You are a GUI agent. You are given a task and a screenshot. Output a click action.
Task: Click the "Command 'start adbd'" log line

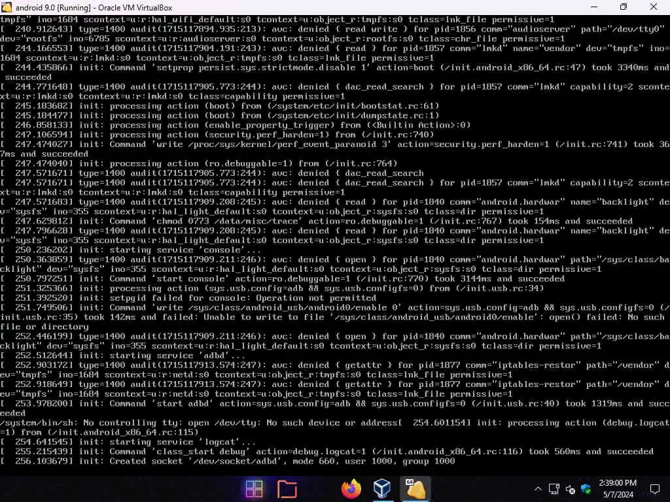tap(335, 408)
